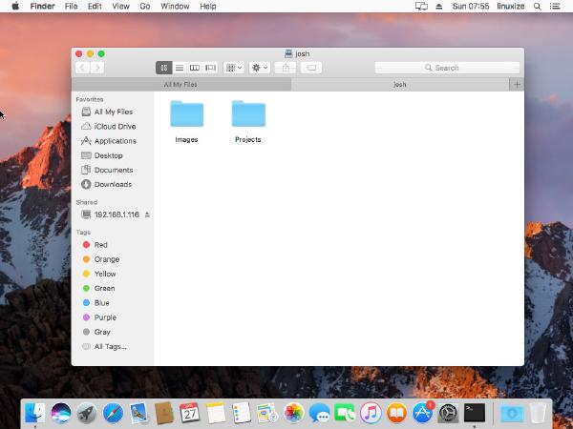Open Notification Center in menu bar
573x429 pixels.
click(x=555, y=7)
